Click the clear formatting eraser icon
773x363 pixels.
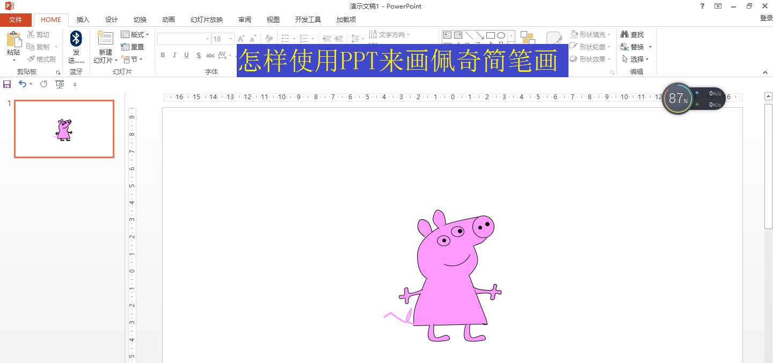(269, 39)
